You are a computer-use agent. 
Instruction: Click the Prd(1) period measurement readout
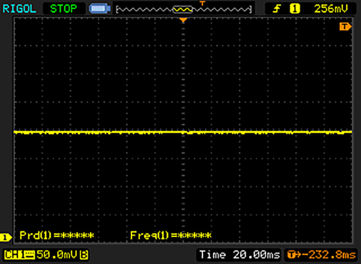[x=57, y=235]
